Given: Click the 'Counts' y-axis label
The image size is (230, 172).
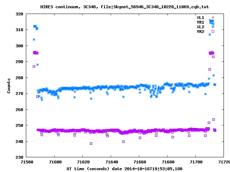Looking at the screenshot, I should (x=9, y=86).
